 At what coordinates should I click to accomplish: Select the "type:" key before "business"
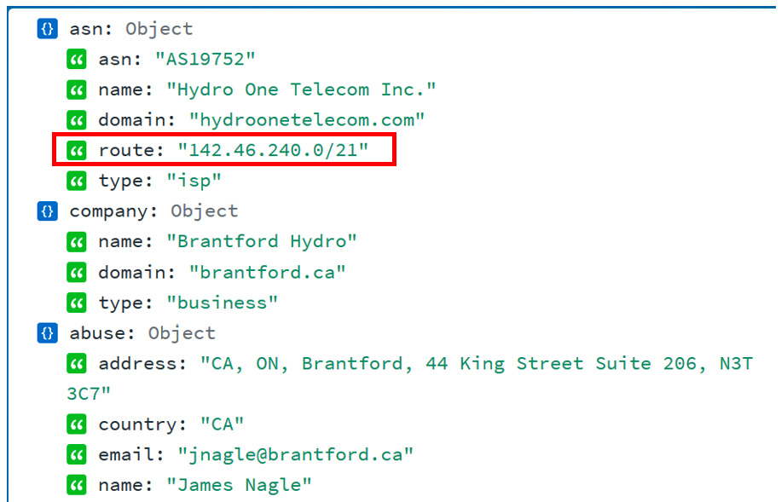pyautogui.click(x=126, y=303)
